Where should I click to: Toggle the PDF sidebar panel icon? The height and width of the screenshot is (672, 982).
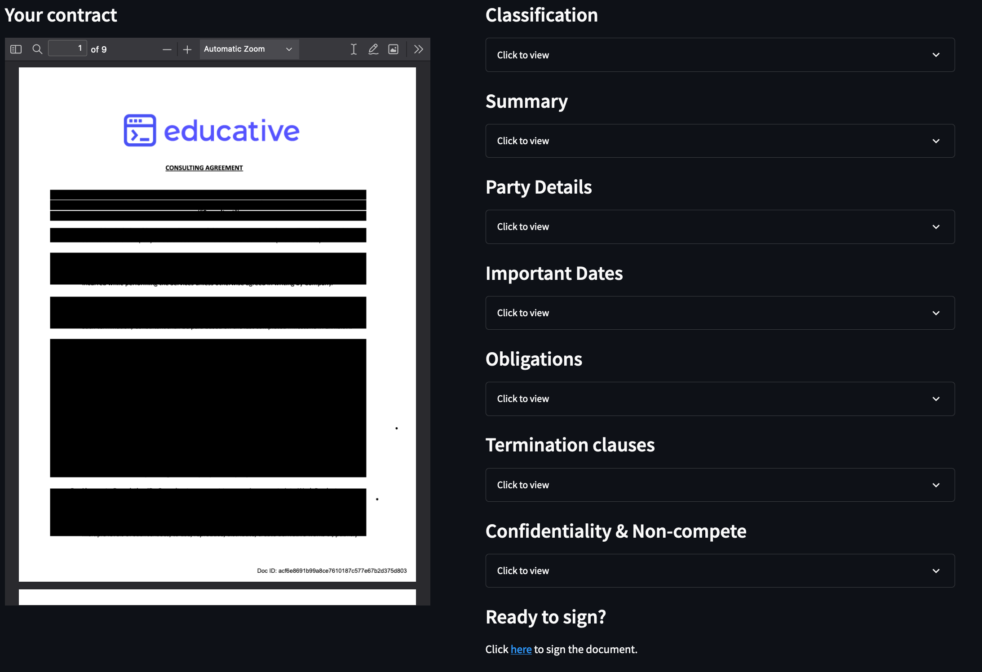[16, 49]
